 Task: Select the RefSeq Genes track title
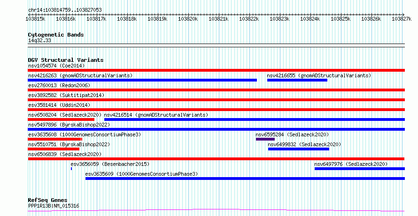(48, 200)
